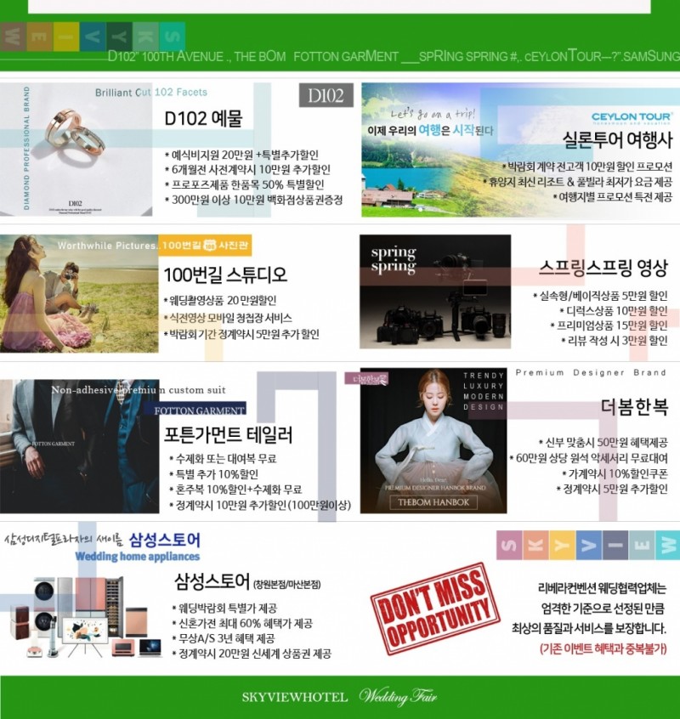
Task: Click the 300만원 이상 백화점상품권증정 line
Action: tap(253, 200)
